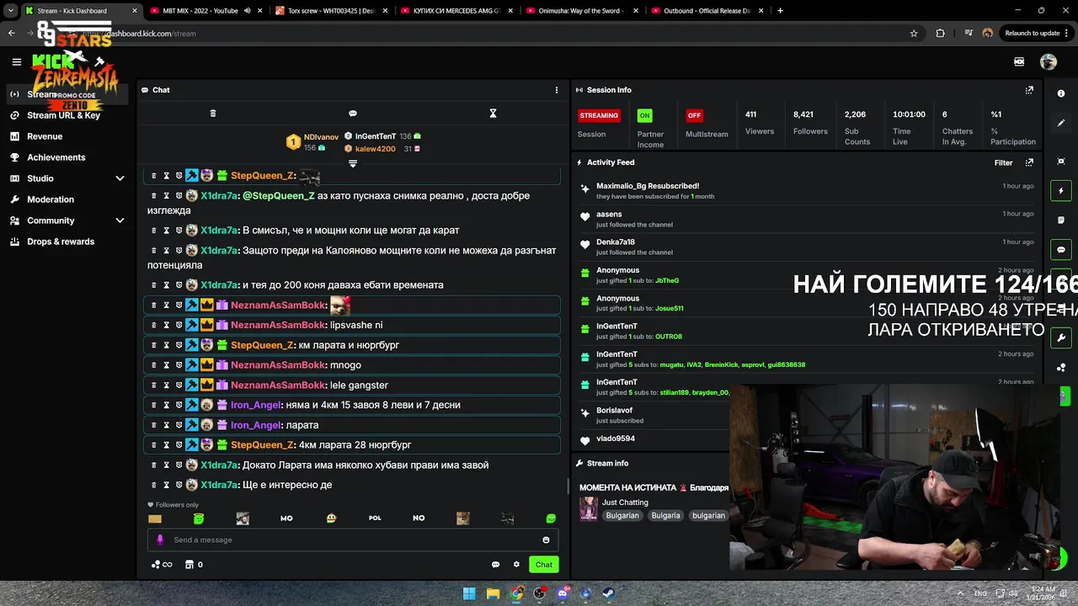Timeout user on the 'mnogo' message row
The image size is (1078, 606).
(x=167, y=365)
